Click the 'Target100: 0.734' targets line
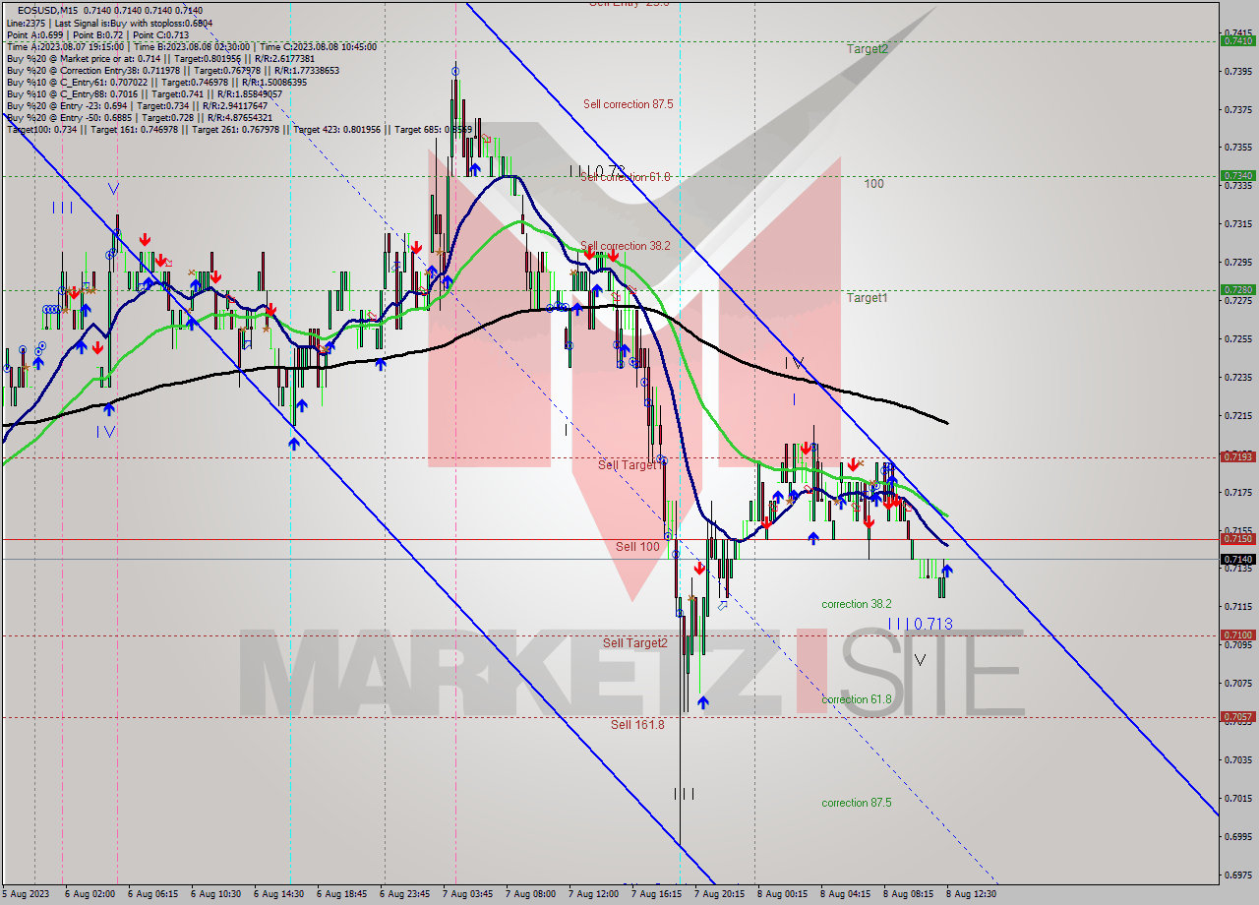Image resolution: width=1259 pixels, height=905 pixels. tap(239, 129)
